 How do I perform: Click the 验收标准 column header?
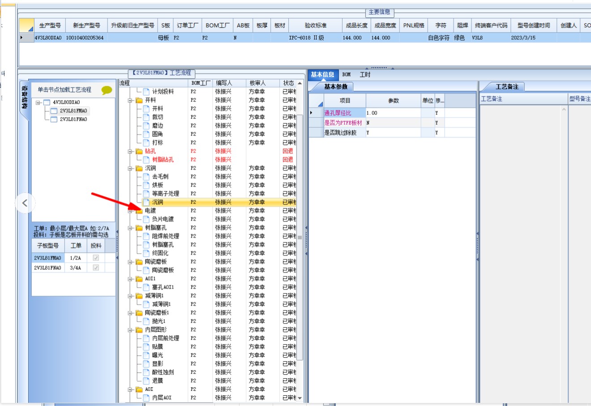(315, 25)
